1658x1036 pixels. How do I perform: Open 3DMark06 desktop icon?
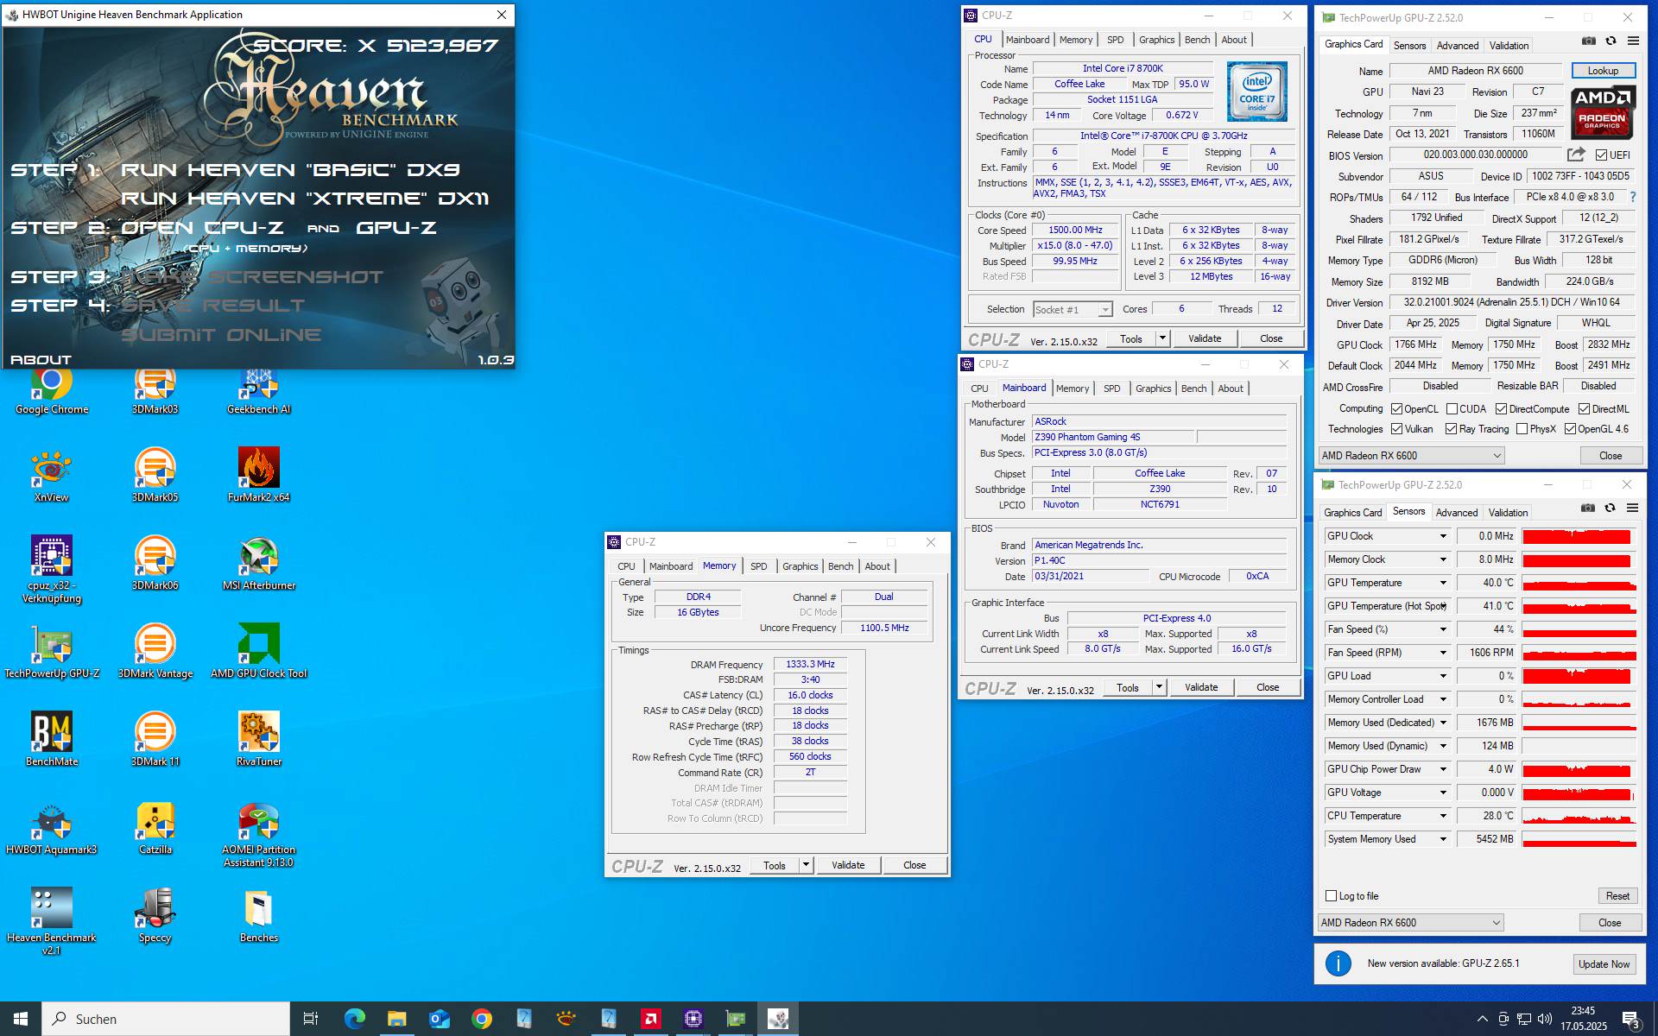155,563
